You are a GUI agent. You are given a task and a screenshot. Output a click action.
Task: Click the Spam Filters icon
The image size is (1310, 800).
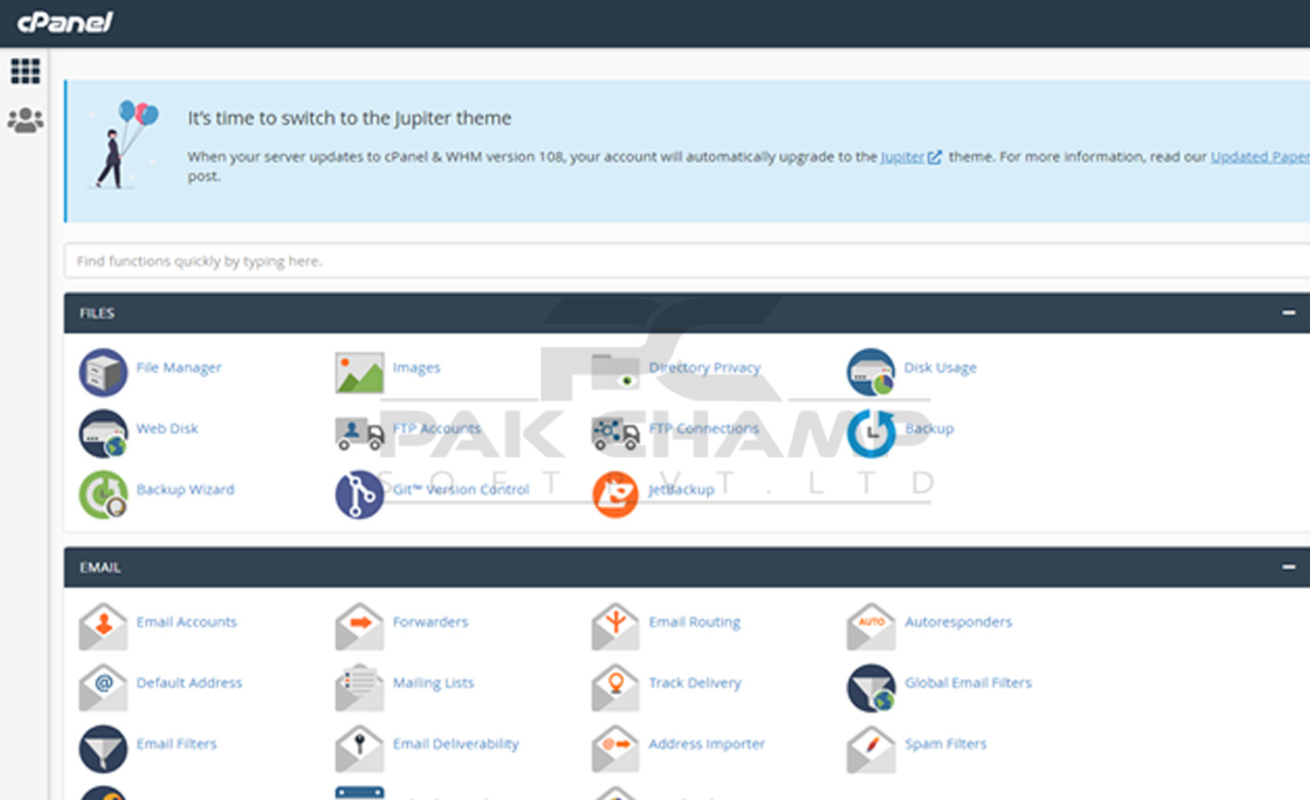871,748
